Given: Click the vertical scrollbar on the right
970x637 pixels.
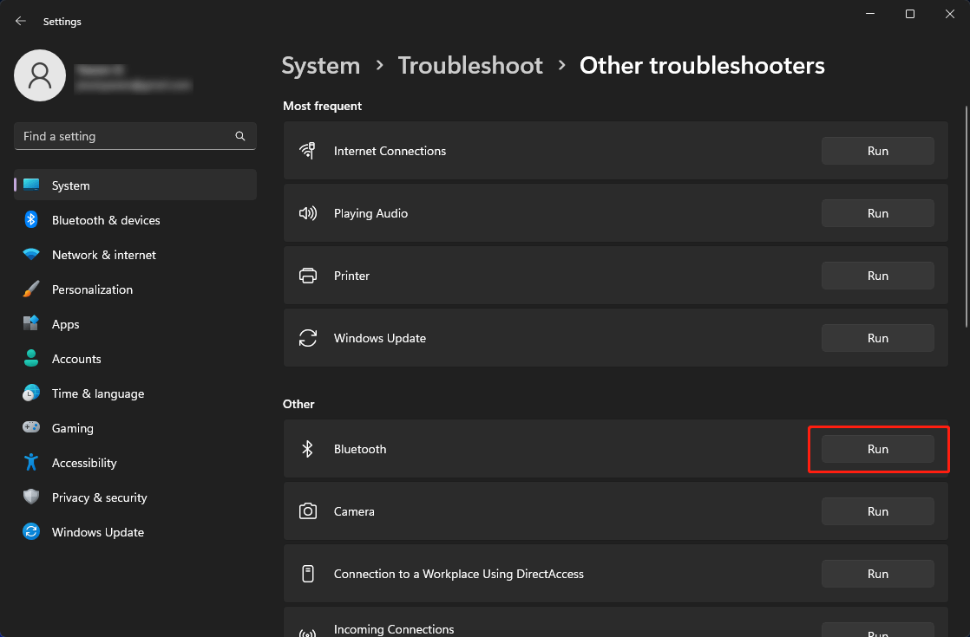Looking at the screenshot, I should coord(967,217).
